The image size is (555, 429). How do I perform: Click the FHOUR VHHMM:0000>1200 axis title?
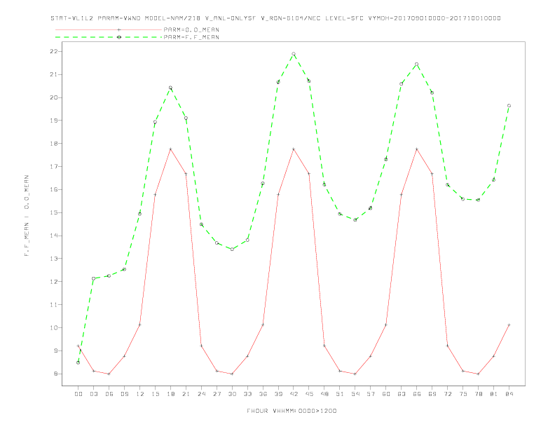[x=292, y=411]
